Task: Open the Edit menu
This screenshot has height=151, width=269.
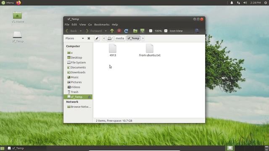Action: point(74,24)
